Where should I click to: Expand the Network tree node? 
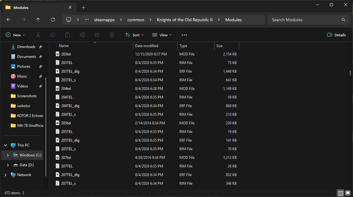point(6,175)
